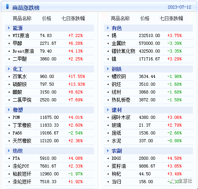This screenshot has height=189, width=198.
Task: Click the date 2023-07-12
Action: [179, 7]
